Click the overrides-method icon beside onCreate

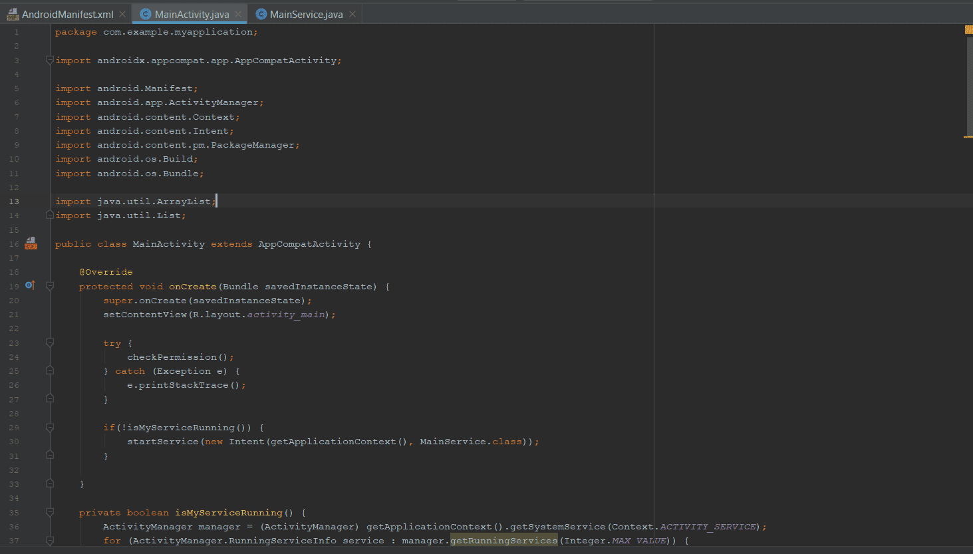pyautogui.click(x=30, y=286)
